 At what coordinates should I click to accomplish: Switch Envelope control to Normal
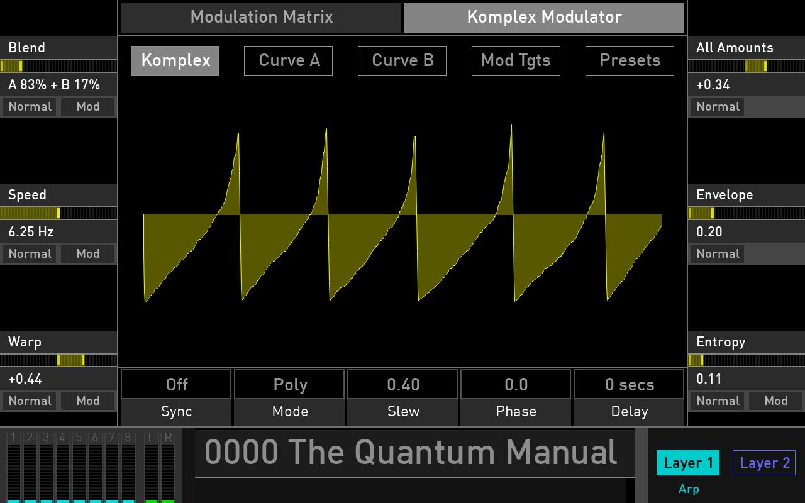[717, 253]
